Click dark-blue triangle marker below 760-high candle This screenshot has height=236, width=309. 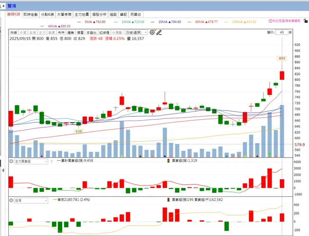(x=165, y=156)
